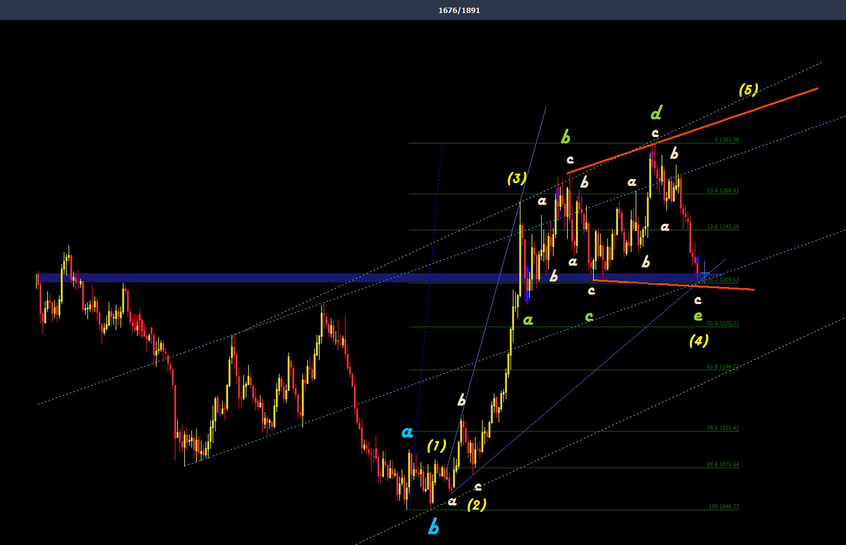
Task: Select the cyan b wave label
Action: click(x=434, y=526)
